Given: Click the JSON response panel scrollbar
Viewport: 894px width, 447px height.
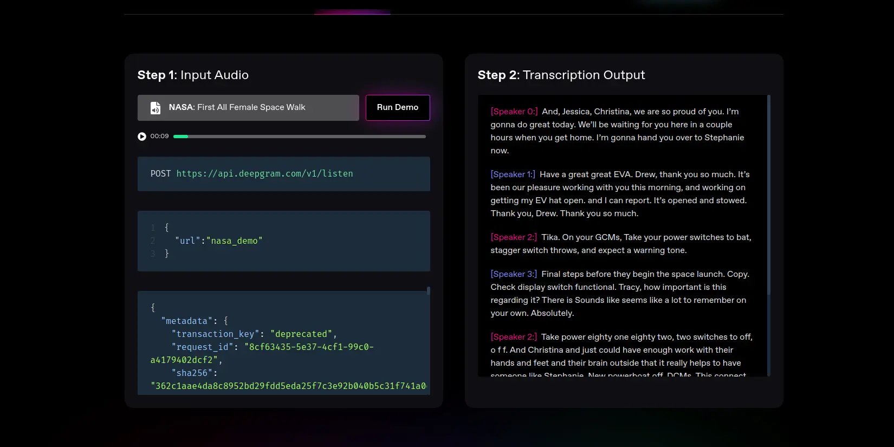Looking at the screenshot, I should (x=428, y=291).
